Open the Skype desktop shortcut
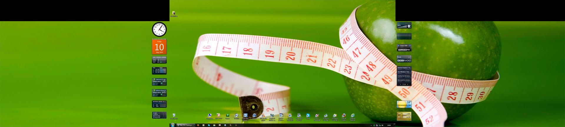Viewport: 565px width, 127px height. tap(308, 116)
